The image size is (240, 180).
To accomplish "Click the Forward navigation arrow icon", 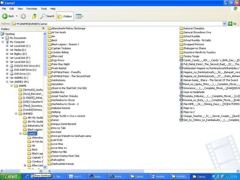I will [x=23, y=16].
